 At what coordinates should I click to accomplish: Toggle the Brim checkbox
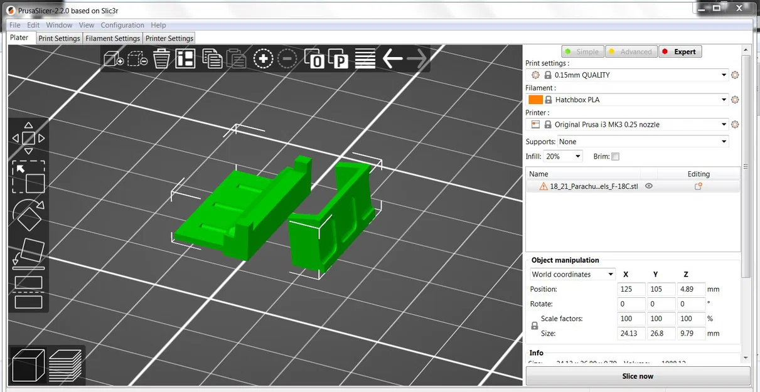pos(616,157)
